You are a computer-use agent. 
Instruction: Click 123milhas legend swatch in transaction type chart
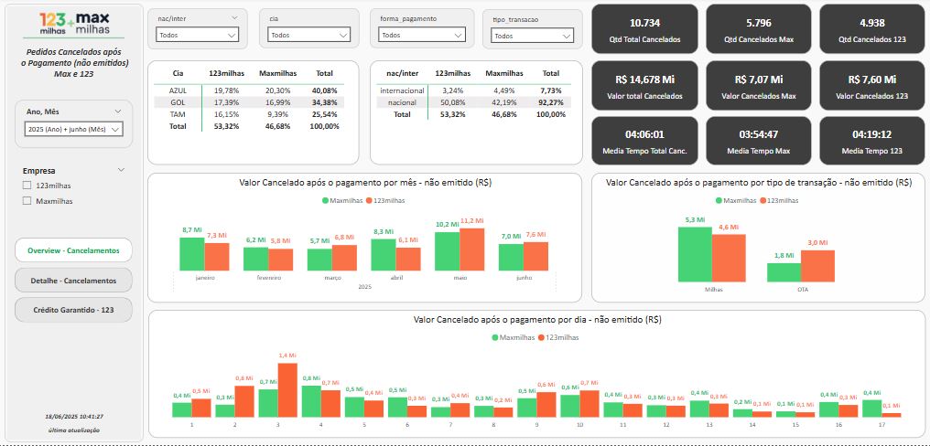point(762,200)
